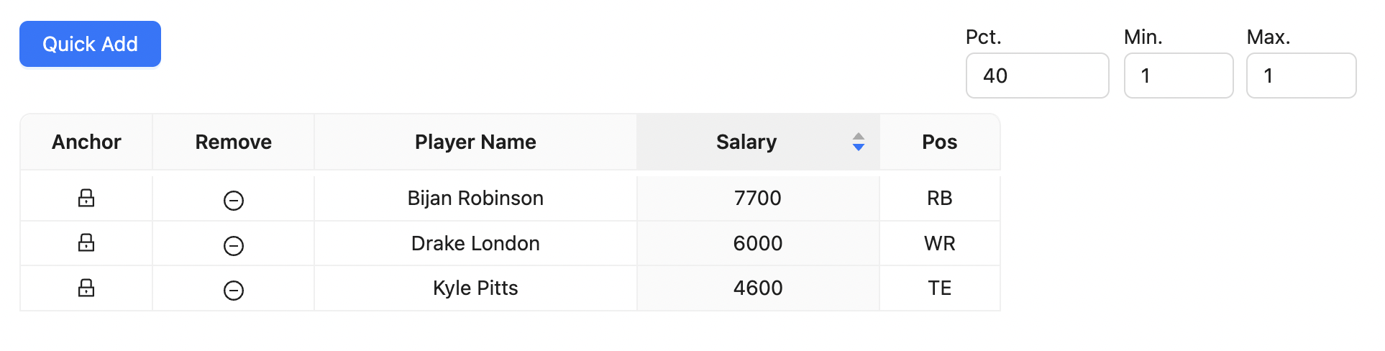Image resolution: width=1385 pixels, height=351 pixels.
Task: Select Bijan Robinson player name cell
Action: pos(475,198)
